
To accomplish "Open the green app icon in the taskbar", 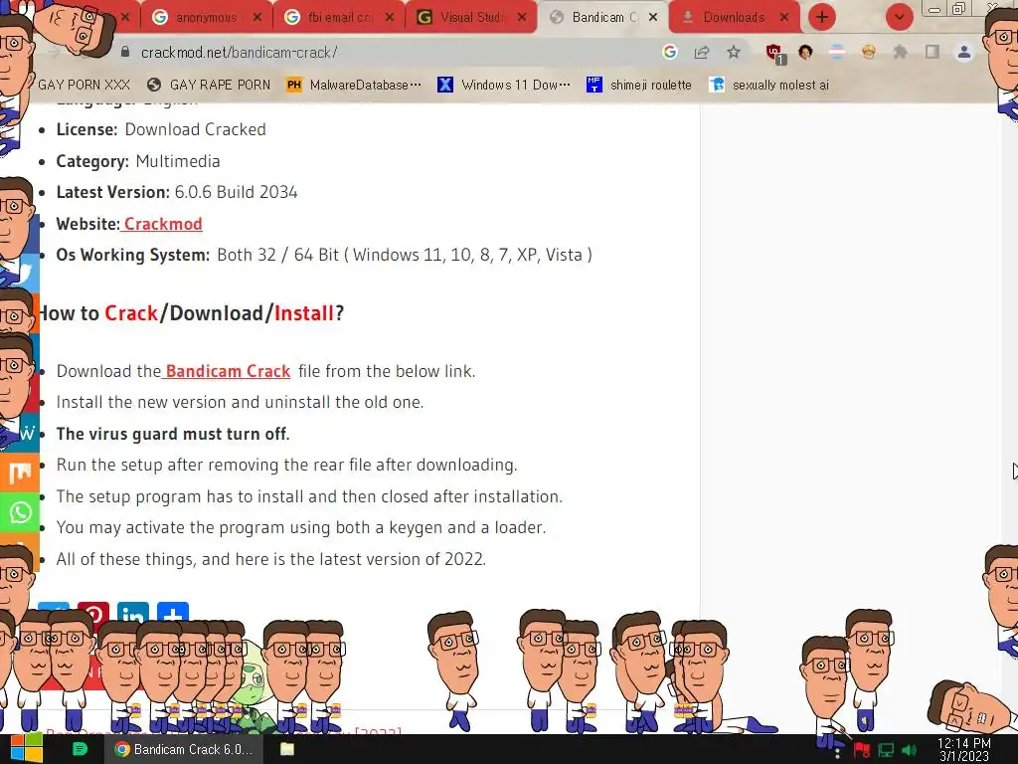I will [x=80, y=749].
